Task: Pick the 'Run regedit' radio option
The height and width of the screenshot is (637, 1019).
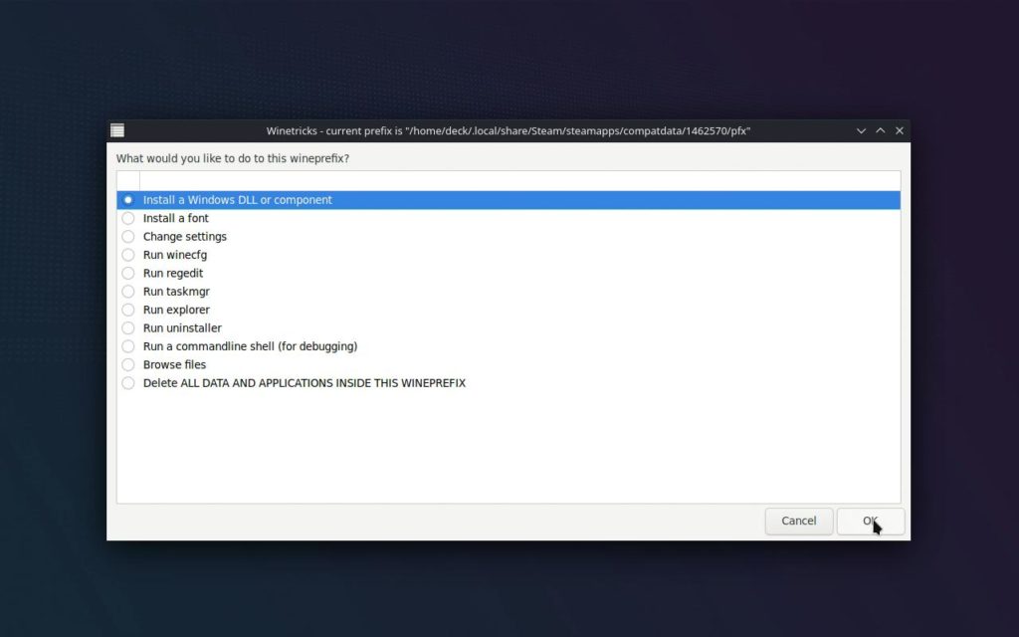Action: pyautogui.click(x=128, y=273)
